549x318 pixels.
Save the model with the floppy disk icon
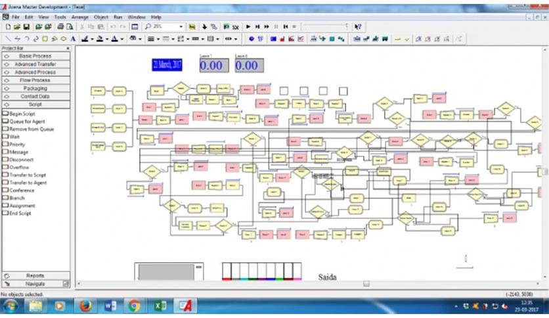coord(26,27)
